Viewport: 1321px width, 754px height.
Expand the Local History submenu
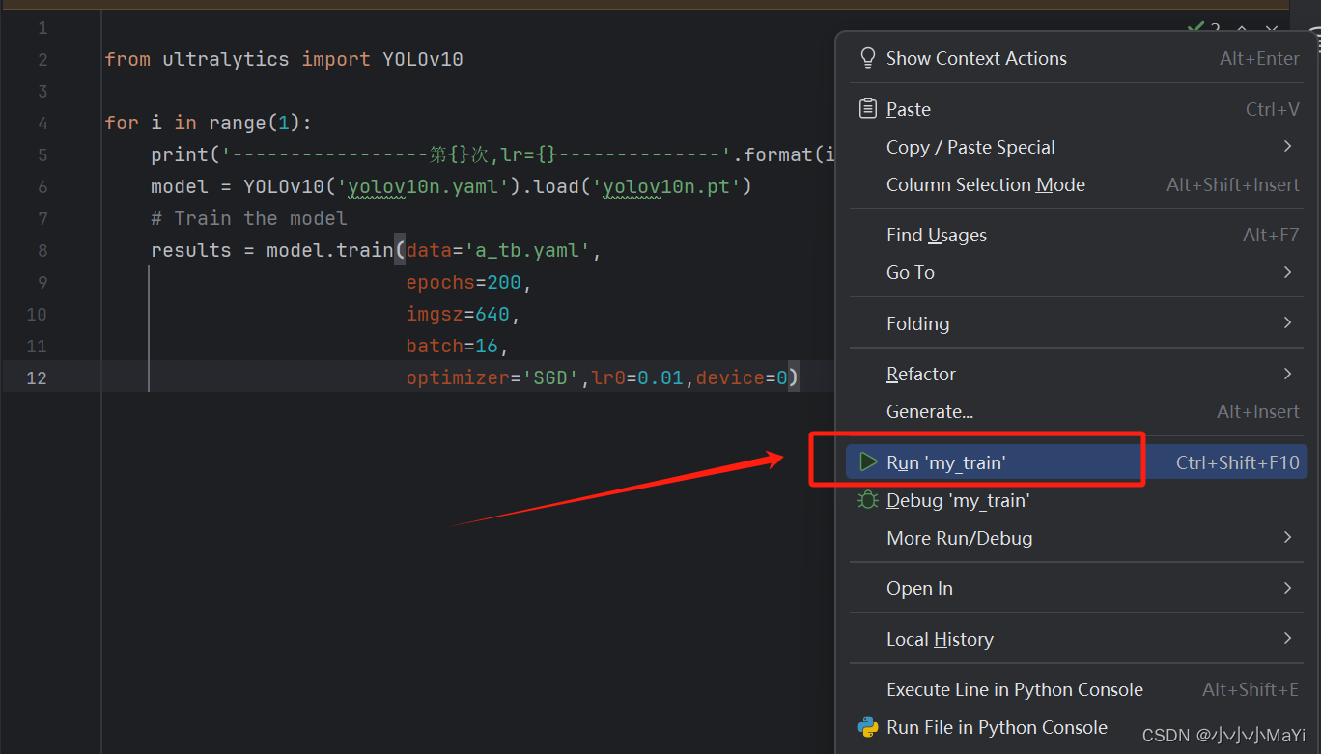(1078, 639)
